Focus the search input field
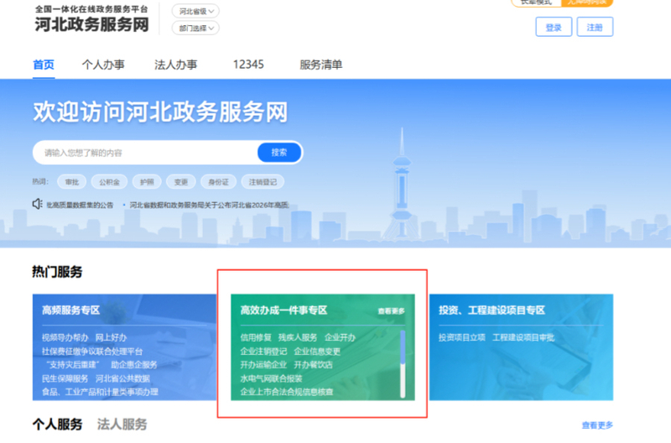The image size is (671, 443). coord(147,153)
